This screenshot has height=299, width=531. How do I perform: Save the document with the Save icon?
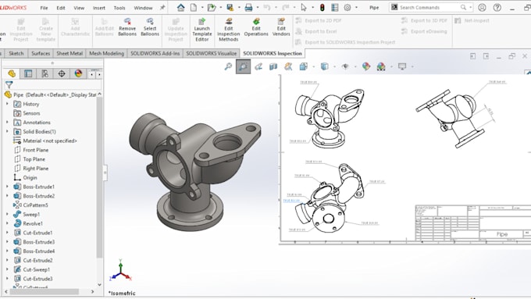click(x=230, y=8)
